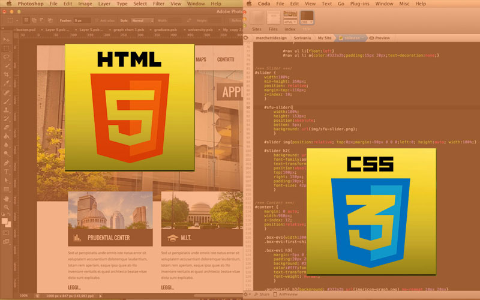Open Files view in Coda toolbar
This screenshot has height=300, width=480.
click(273, 21)
